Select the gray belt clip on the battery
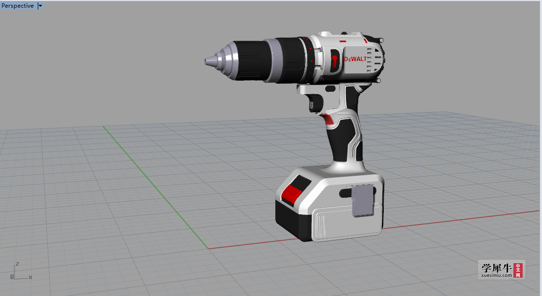542x296 pixels. click(363, 200)
